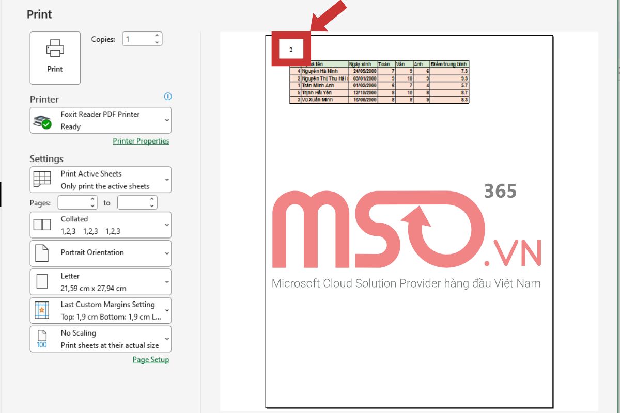Click 'Trịnh Hải Yến' in the preview table

[x=317, y=92]
